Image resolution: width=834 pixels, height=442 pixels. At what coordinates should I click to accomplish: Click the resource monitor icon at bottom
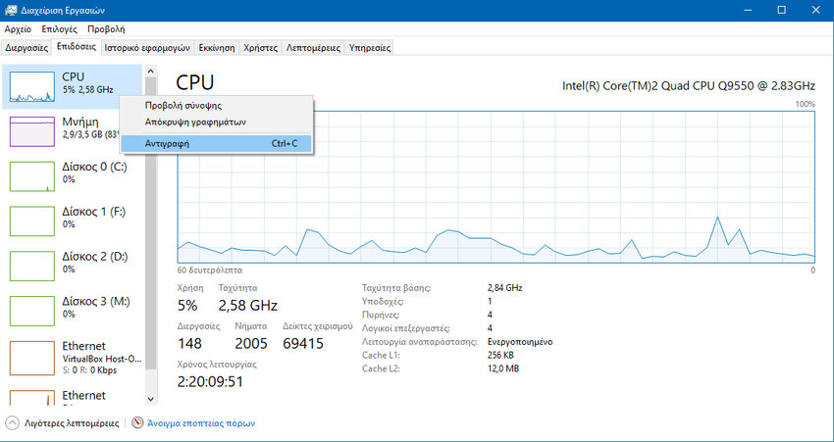[x=138, y=423]
